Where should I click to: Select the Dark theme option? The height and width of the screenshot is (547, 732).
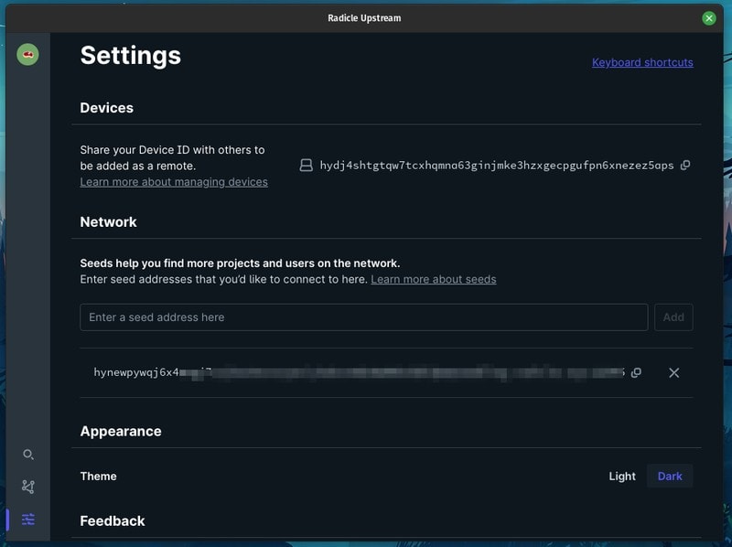pyautogui.click(x=670, y=476)
